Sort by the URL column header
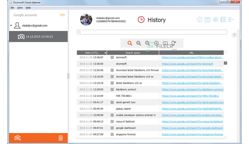The image size is (249, 144). click(191, 53)
